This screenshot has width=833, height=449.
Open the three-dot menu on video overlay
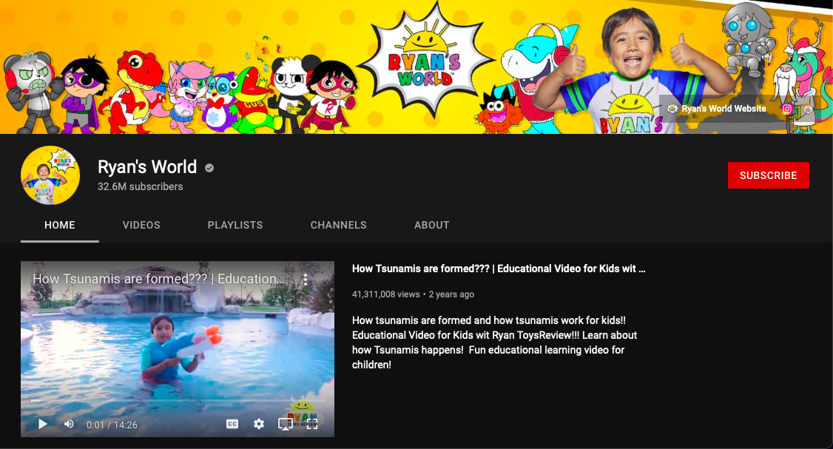click(x=306, y=279)
